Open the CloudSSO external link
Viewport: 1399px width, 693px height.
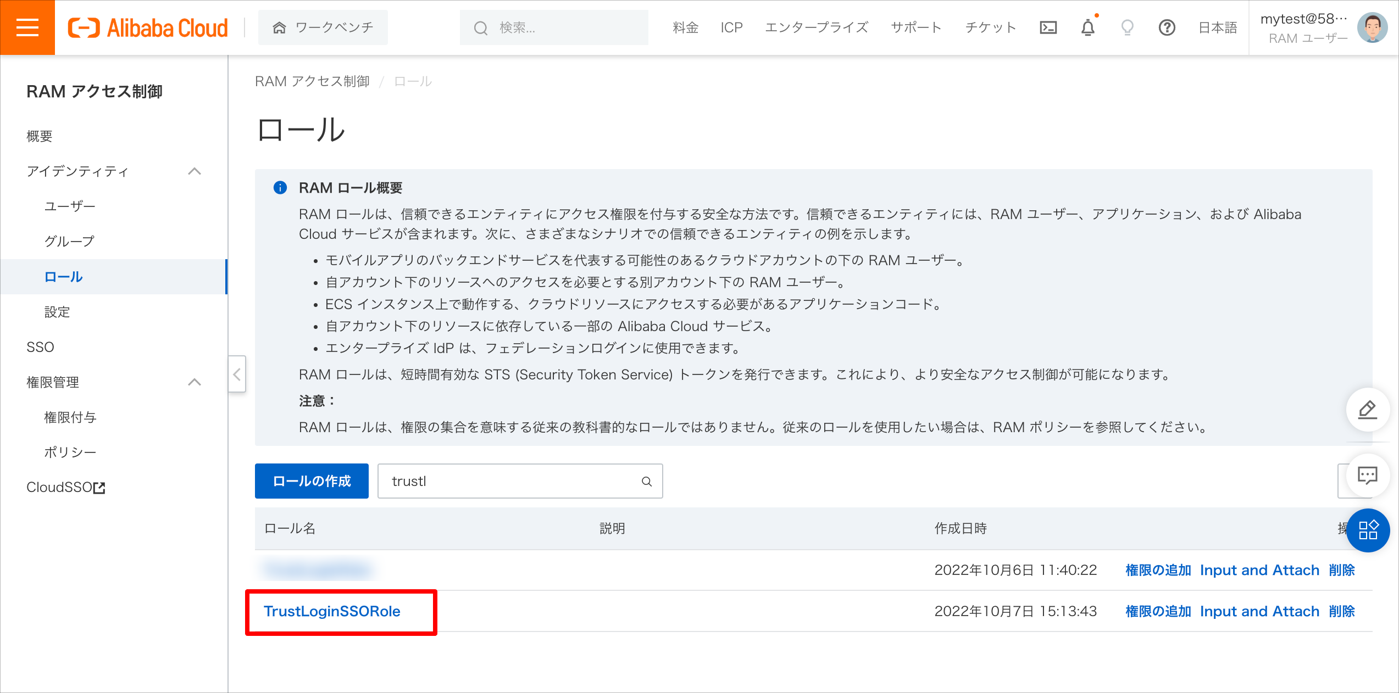(x=66, y=488)
